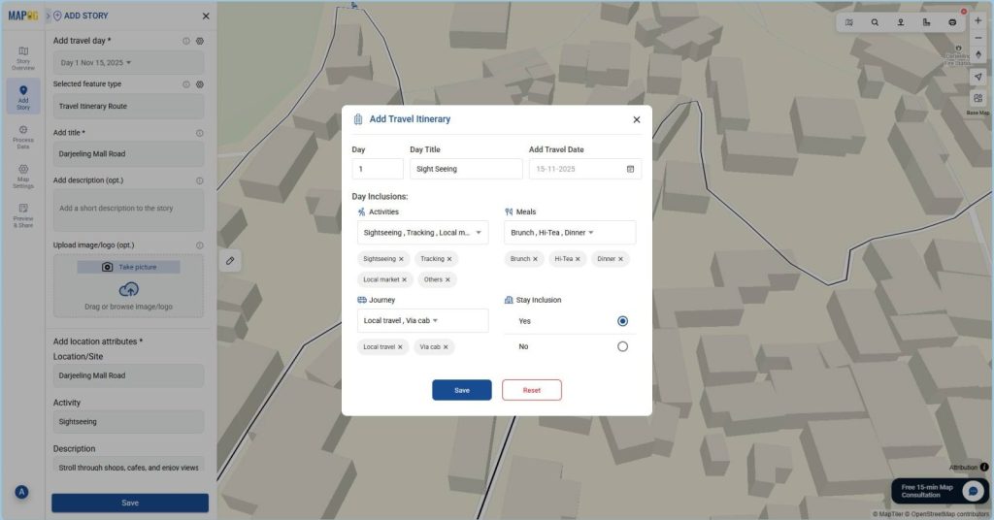Close the Add Story panel
The image size is (994, 520).
click(x=206, y=16)
